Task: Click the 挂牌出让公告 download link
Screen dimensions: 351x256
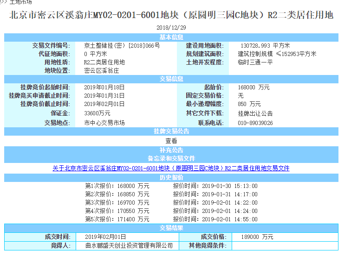Action: [255, 113]
